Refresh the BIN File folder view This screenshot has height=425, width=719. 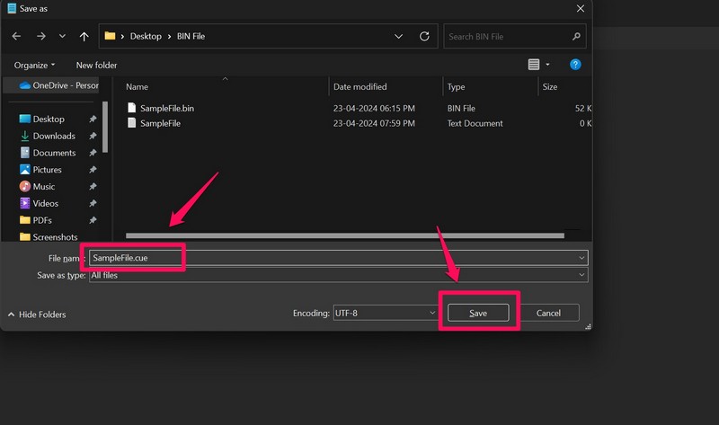424,37
